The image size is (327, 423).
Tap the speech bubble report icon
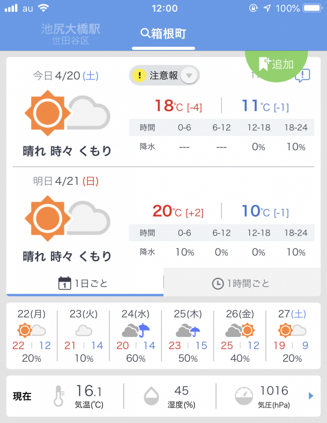click(x=303, y=76)
